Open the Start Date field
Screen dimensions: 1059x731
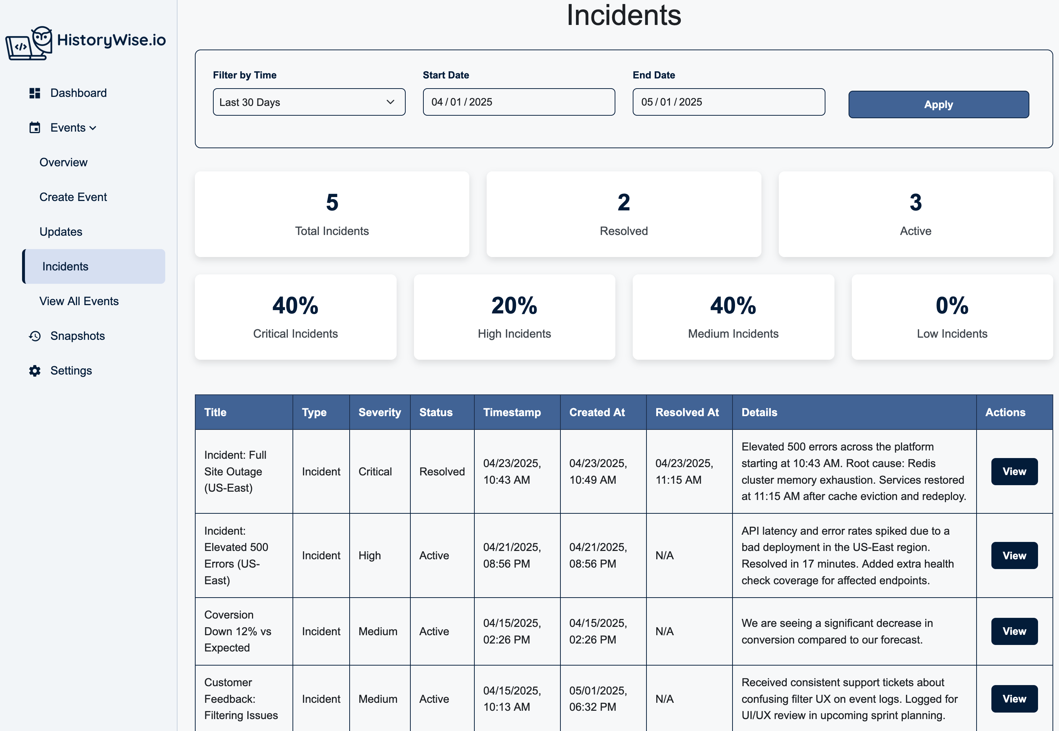(518, 102)
